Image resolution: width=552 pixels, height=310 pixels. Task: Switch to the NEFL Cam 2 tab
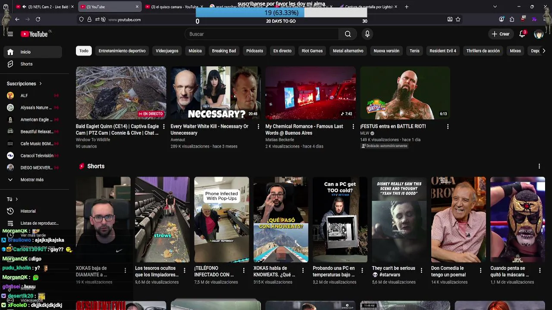(45, 7)
